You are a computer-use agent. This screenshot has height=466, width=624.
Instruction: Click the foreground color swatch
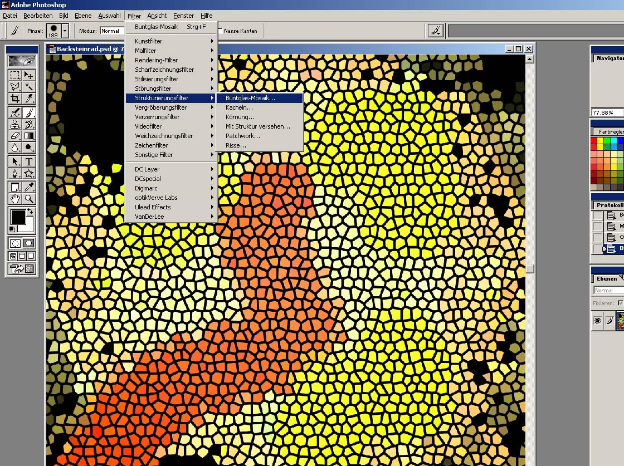click(x=17, y=217)
